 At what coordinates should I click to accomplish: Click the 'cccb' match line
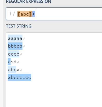(x=14, y=54)
